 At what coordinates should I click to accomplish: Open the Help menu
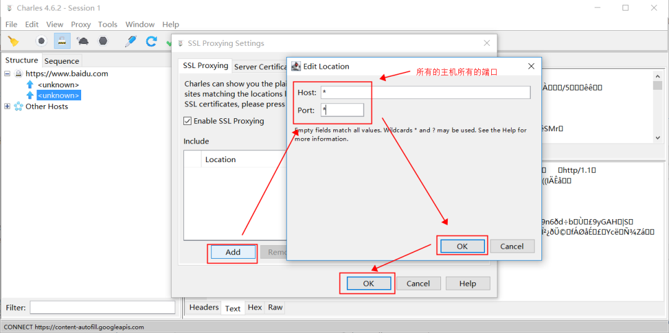(171, 24)
